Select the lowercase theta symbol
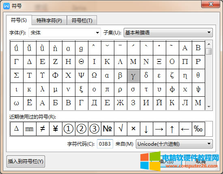The height and width of the screenshot is (174, 223). pyautogui.click(x=198, y=76)
